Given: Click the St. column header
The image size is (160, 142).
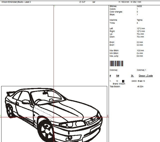Looking at the screenshot, I should click(132, 76).
